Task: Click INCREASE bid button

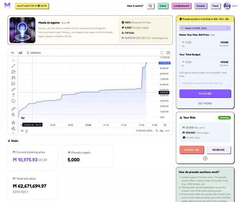Action: tap(218, 150)
